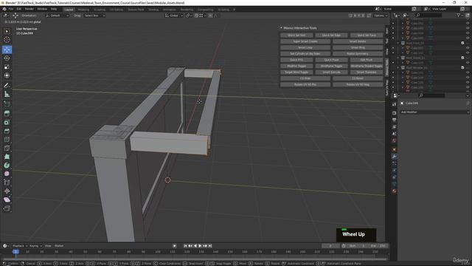Select the Poly Build tool
This screenshot has height=266, width=472.
[7, 157]
